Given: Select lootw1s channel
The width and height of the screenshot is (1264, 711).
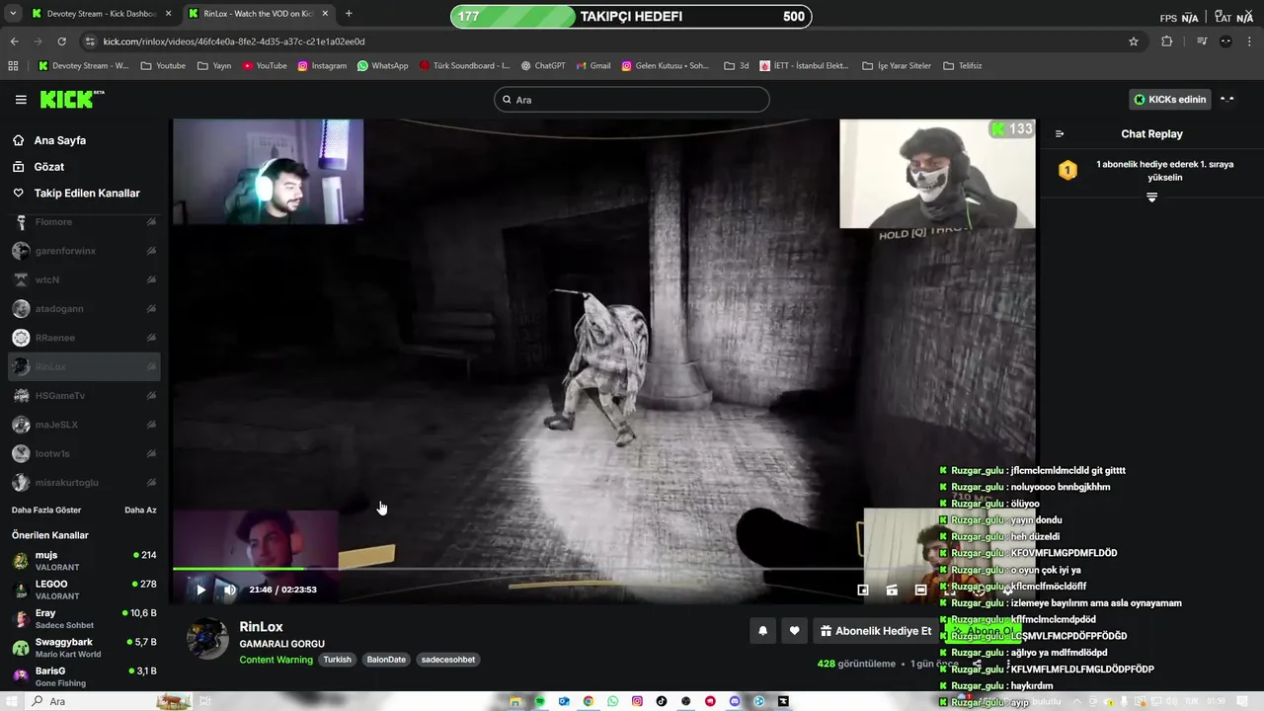Looking at the screenshot, I should click(x=85, y=453).
